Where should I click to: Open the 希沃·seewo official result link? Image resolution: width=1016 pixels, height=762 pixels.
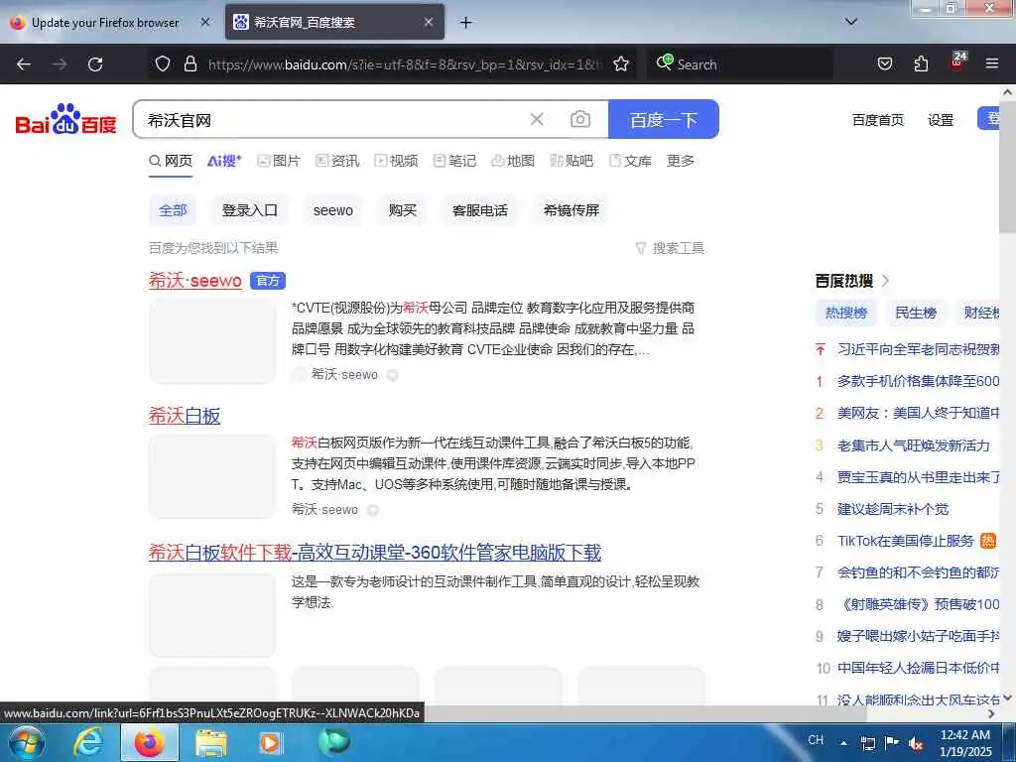pyautogui.click(x=195, y=281)
